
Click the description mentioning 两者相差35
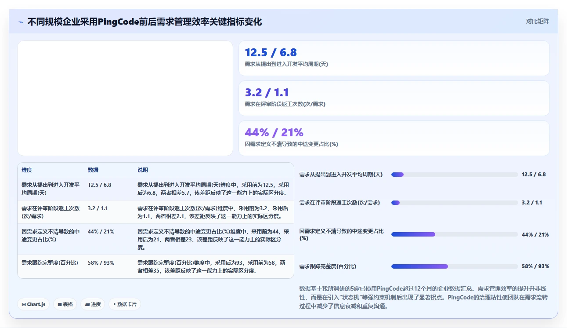pos(212,266)
